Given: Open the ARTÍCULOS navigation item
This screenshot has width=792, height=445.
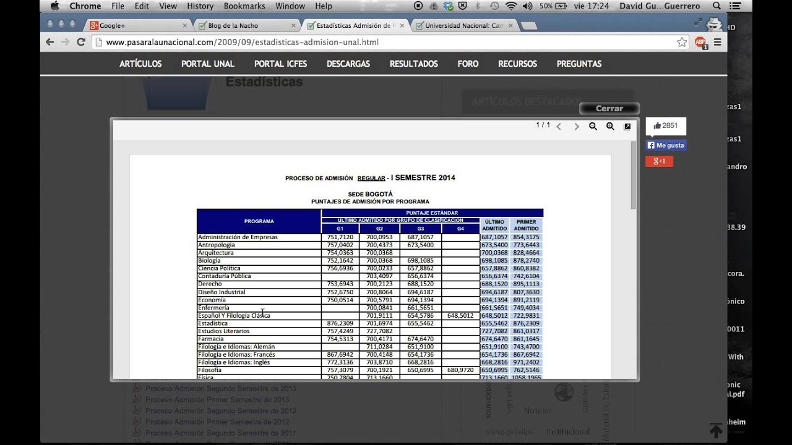Looking at the screenshot, I should (140, 64).
